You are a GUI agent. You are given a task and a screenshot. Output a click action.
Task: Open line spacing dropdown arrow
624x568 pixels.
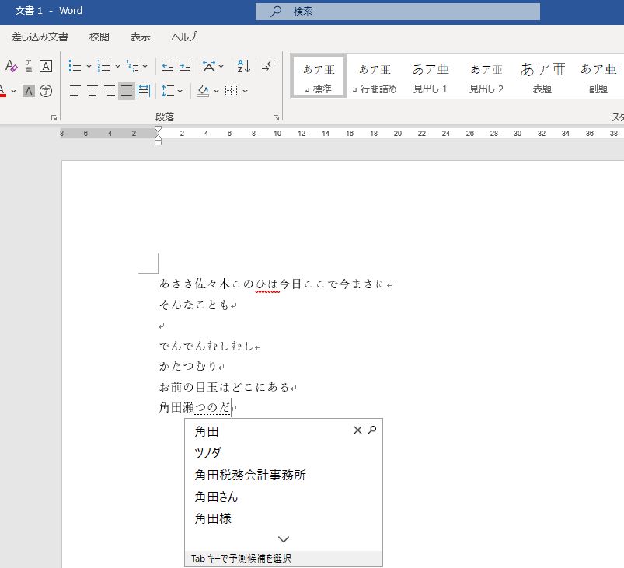[x=180, y=91]
